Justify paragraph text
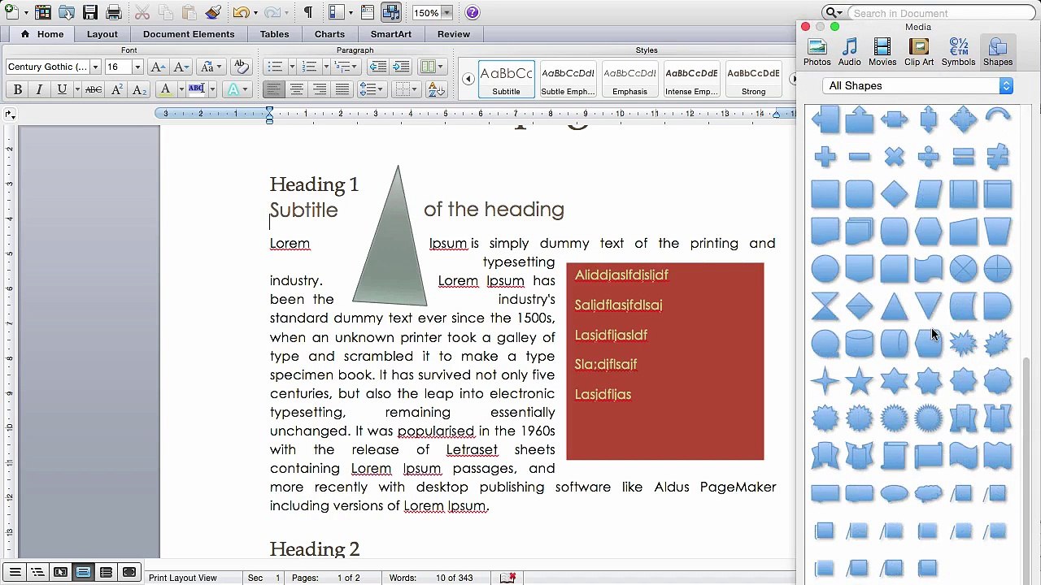 pyautogui.click(x=342, y=89)
